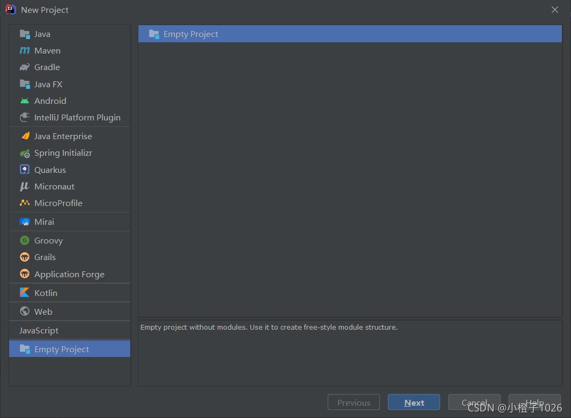Click the Spring Initializr leaf icon
The width and height of the screenshot is (571, 418).
[25, 153]
